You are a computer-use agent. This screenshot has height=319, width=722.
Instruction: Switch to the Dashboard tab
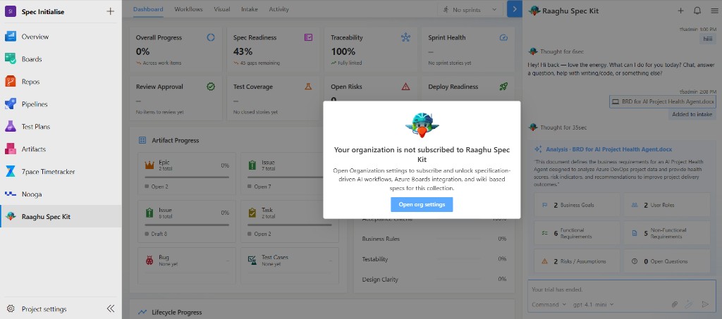click(148, 9)
